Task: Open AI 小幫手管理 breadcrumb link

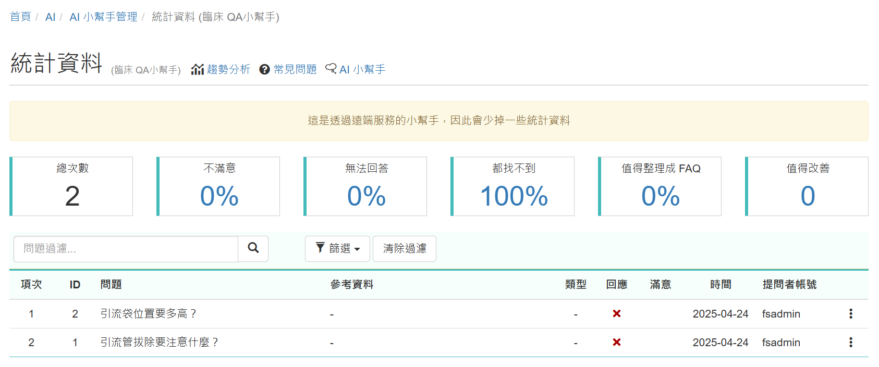Action: point(103,17)
